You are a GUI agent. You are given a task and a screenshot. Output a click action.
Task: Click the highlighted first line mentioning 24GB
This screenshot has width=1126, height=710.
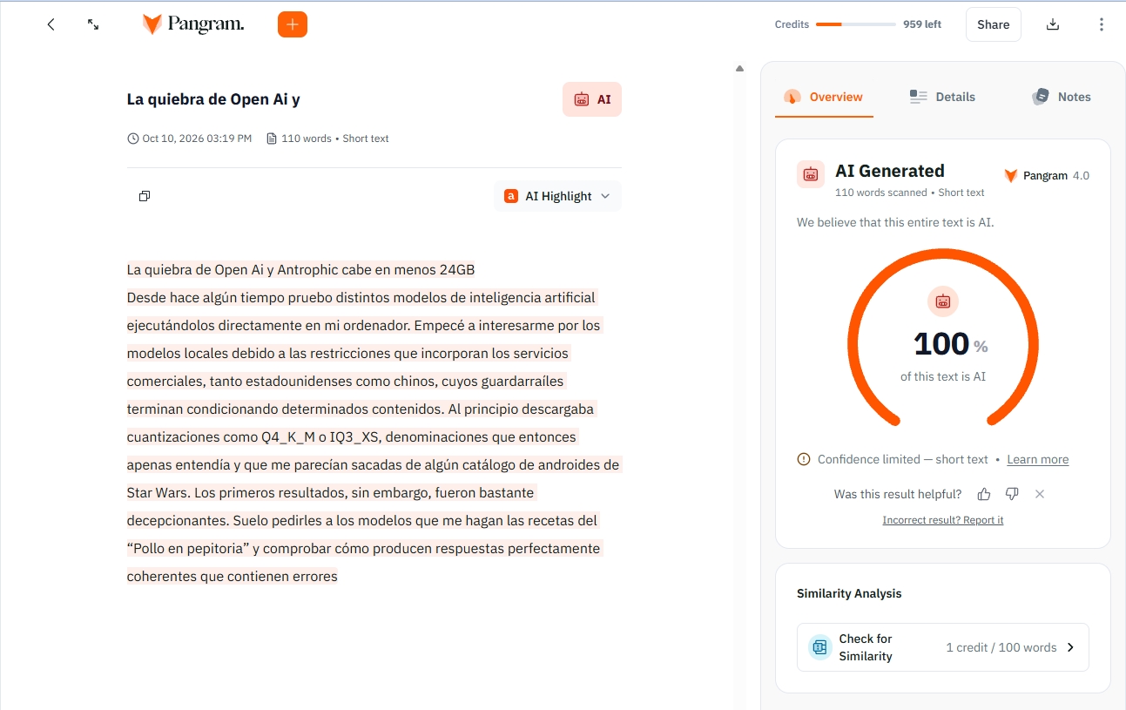[x=301, y=269]
